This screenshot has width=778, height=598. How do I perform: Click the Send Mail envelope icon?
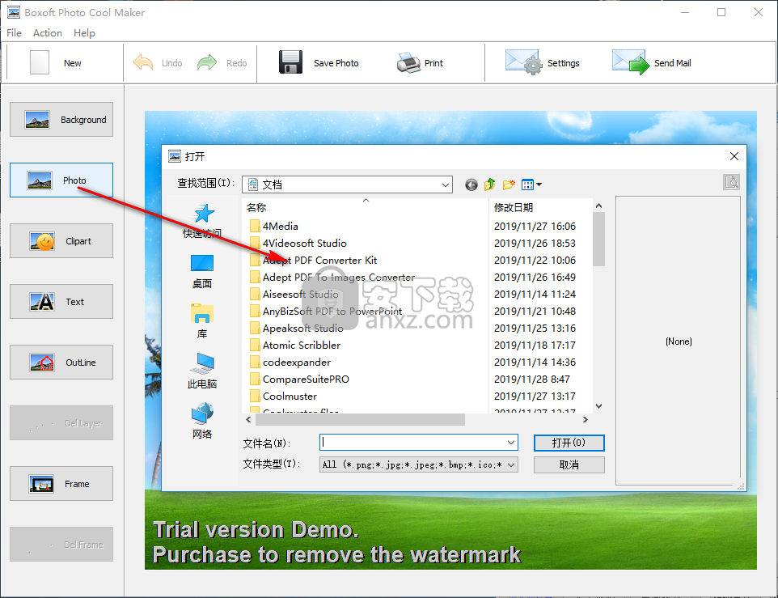point(631,62)
